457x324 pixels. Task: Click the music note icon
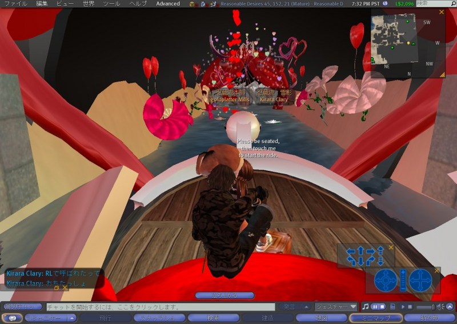pos(366,307)
